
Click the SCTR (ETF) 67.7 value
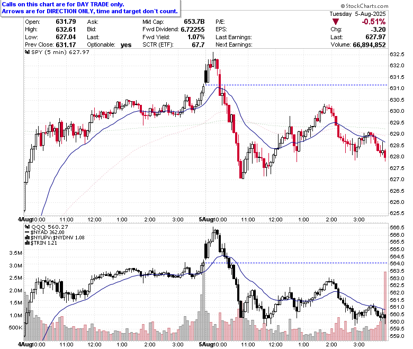click(x=198, y=45)
